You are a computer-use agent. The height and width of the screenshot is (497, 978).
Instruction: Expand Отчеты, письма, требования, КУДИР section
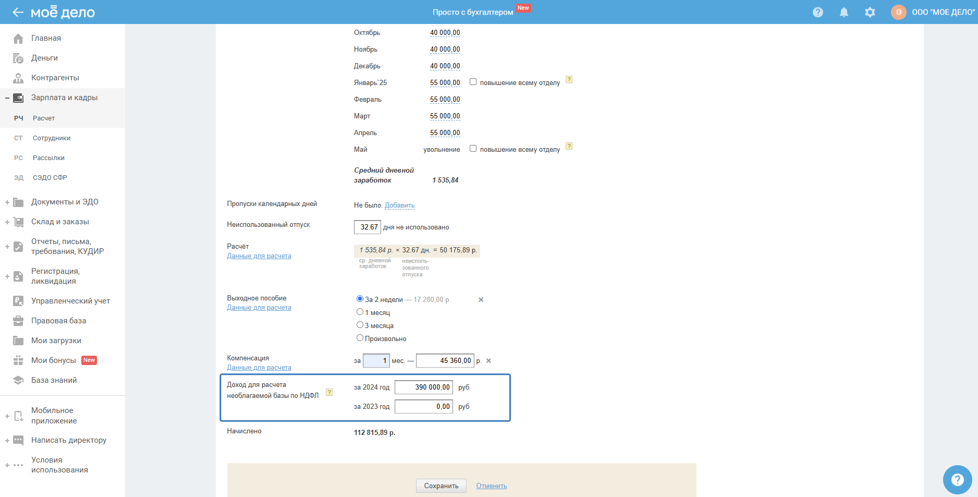click(x=7, y=246)
